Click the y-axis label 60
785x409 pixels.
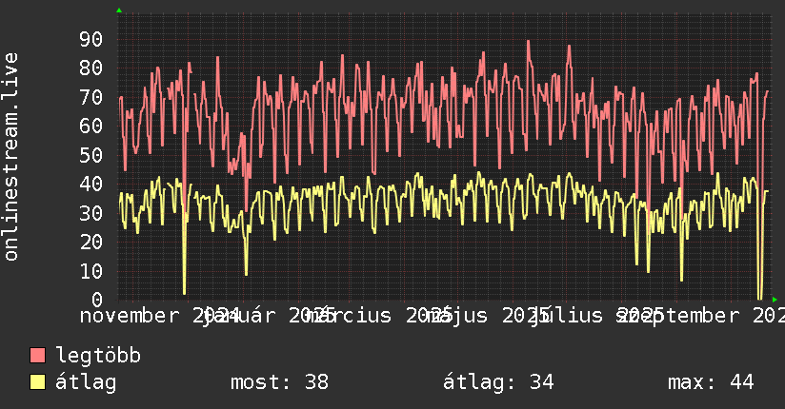91,127
